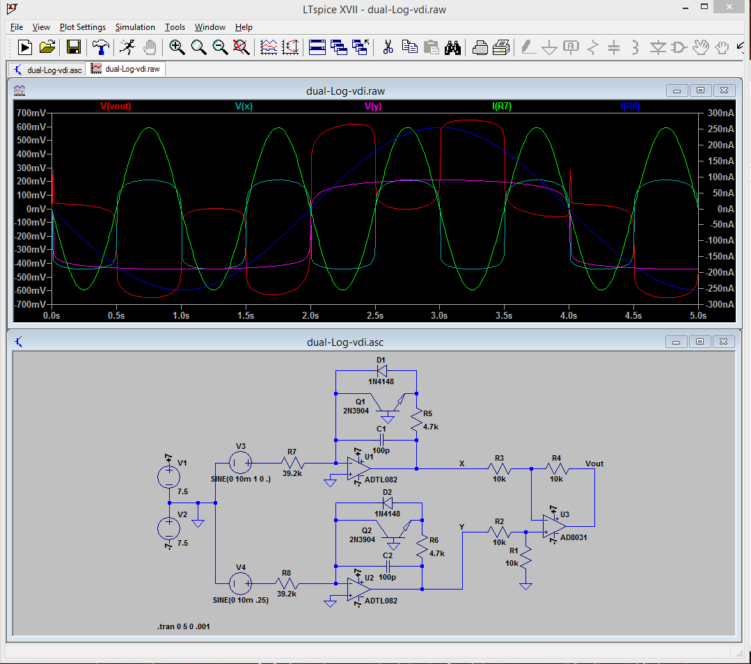
Task: Select the dual-Log-vdi.raw tab
Action: 126,70
